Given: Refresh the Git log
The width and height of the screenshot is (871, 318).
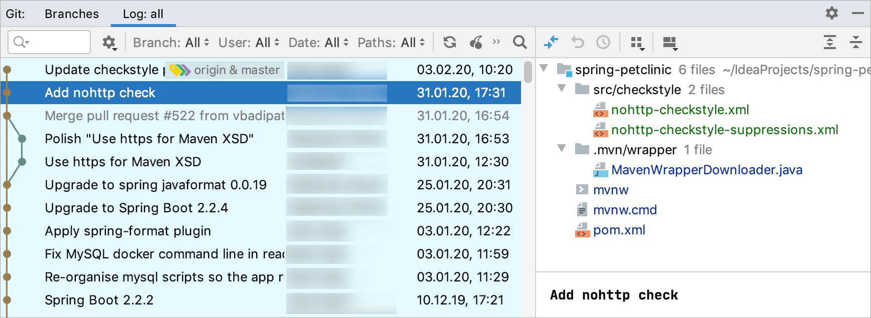Looking at the screenshot, I should pyautogui.click(x=450, y=43).
